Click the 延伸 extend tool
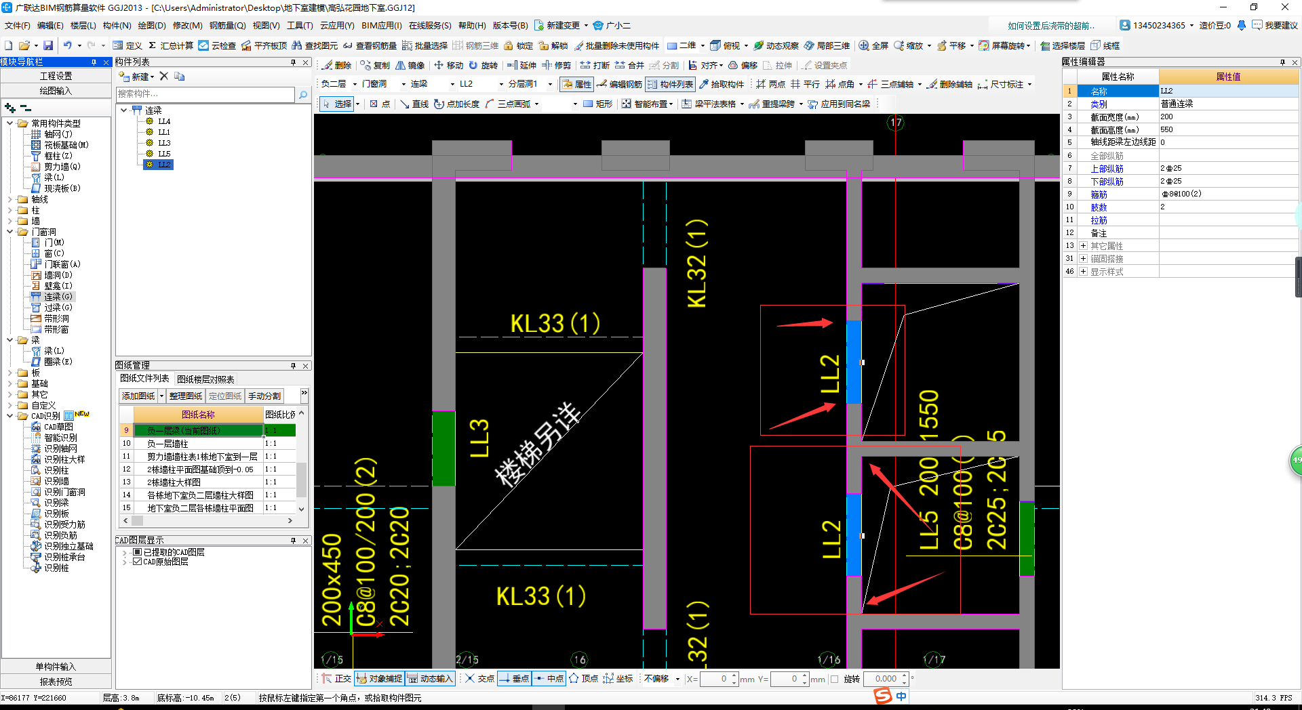The height and width of the screenshot is (710, 1302). [x=521, y=65]
